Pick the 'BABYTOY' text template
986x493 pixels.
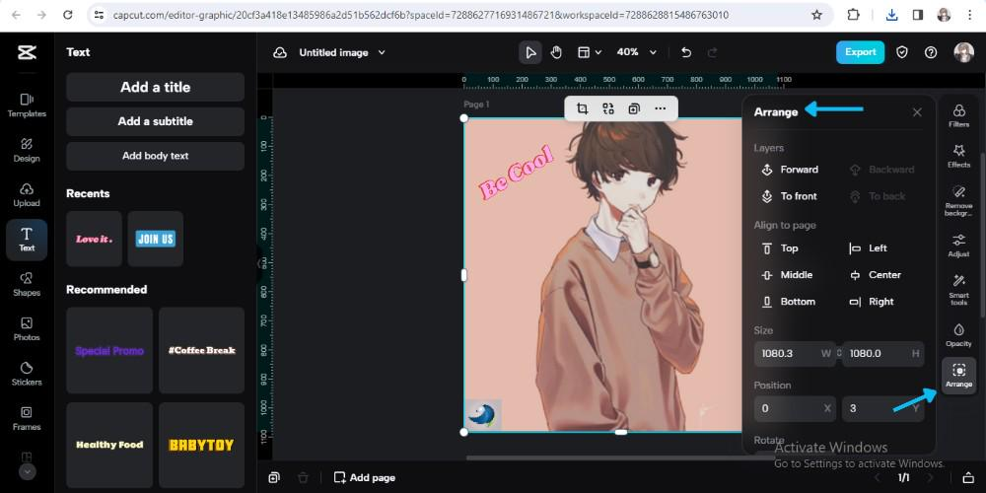pyautogui.click(x=201, y=446)
